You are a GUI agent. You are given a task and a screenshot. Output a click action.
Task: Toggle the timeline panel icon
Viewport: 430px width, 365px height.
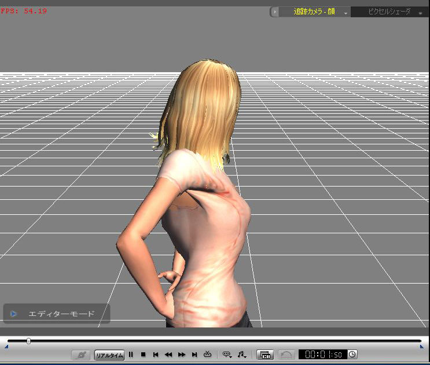pos(265,355)
